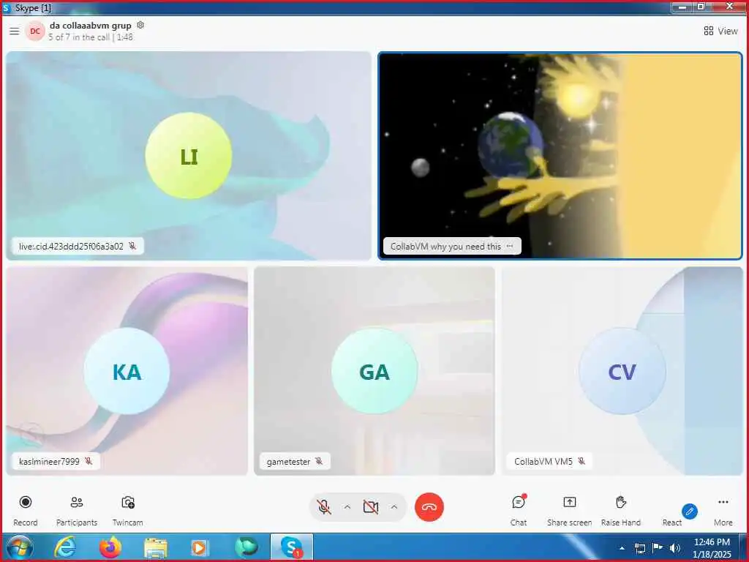Expand microphone options chevron
The image size is (749, 562).
(x=347, y=507)
